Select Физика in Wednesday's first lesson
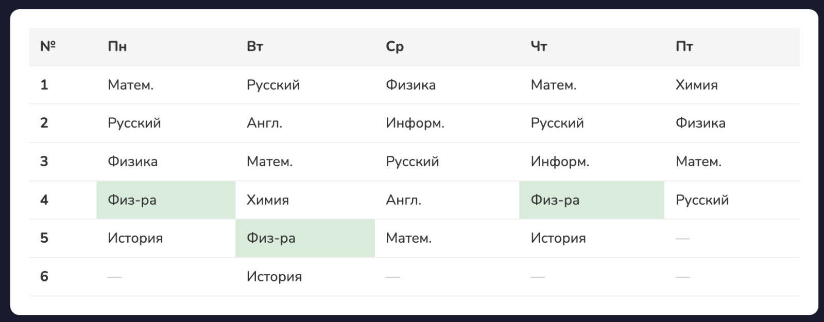 [410, 85]
